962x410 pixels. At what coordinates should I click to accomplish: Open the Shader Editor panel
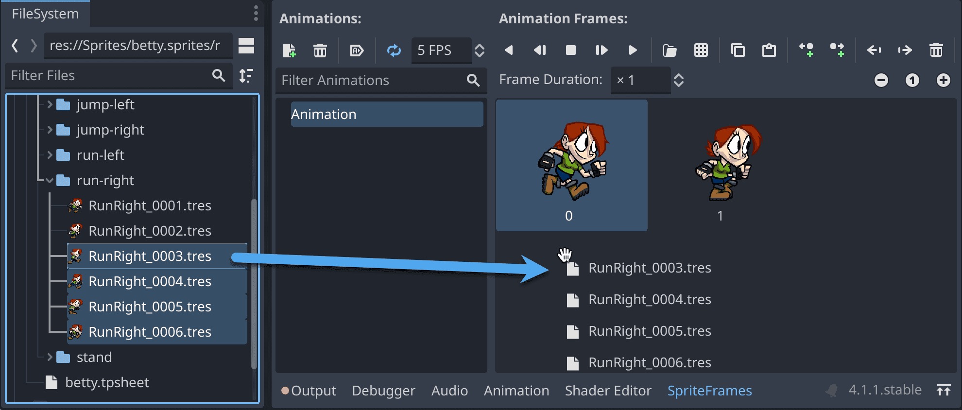pyautogui.click(x=608, y=391)
